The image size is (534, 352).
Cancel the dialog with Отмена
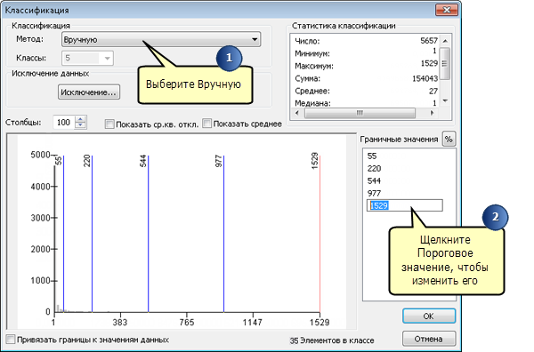(x=429, y=339)
